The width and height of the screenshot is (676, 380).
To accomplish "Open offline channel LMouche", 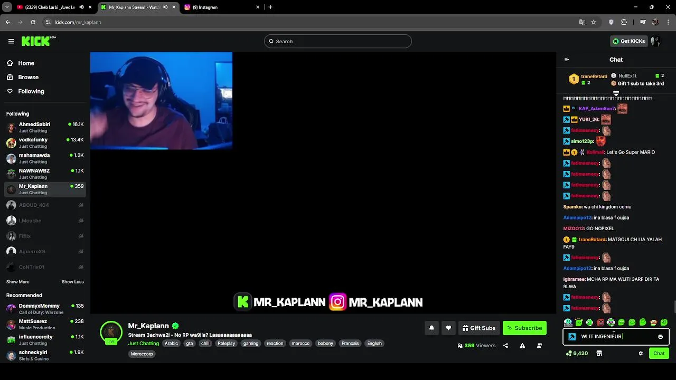I will (45, 221).
